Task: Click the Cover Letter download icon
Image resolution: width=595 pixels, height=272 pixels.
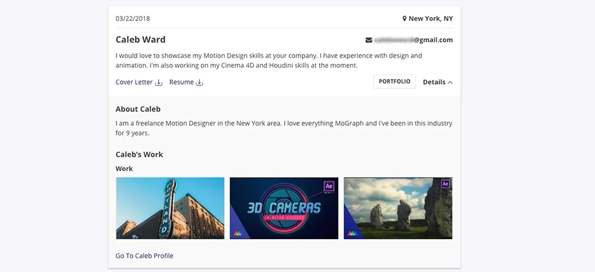Action: [x=159, y=82]
